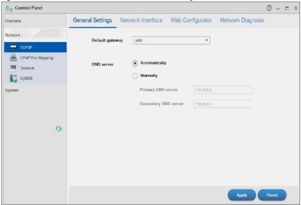Select TCP/IP in the Network menu
Image resolution: width=301 pixels, height=205 pixels.
tap(35, 47)
